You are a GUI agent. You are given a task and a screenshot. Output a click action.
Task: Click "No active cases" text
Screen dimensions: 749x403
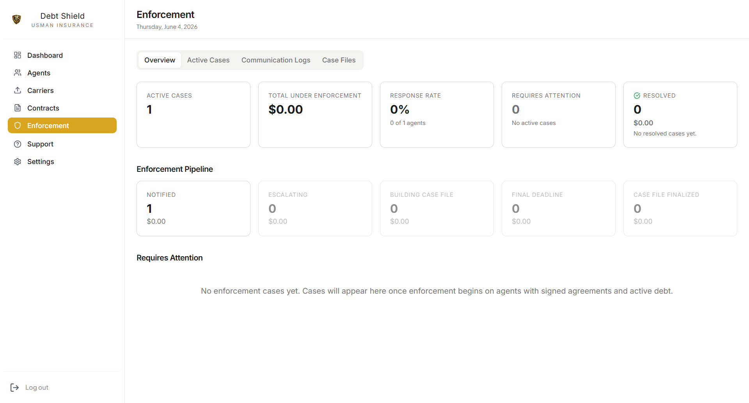534,123
